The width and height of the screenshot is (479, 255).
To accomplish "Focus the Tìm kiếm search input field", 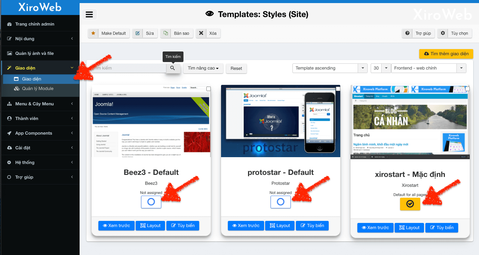I will (x=128, y=68).
